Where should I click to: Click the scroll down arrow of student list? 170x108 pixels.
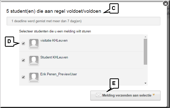pos(145,83)
